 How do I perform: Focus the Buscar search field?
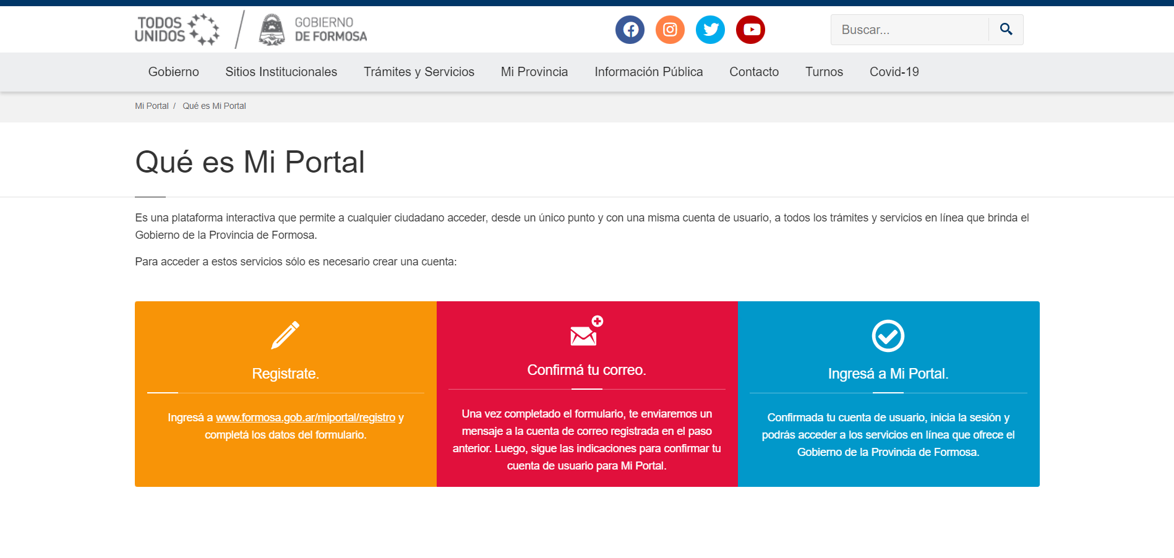coord(910,30)
